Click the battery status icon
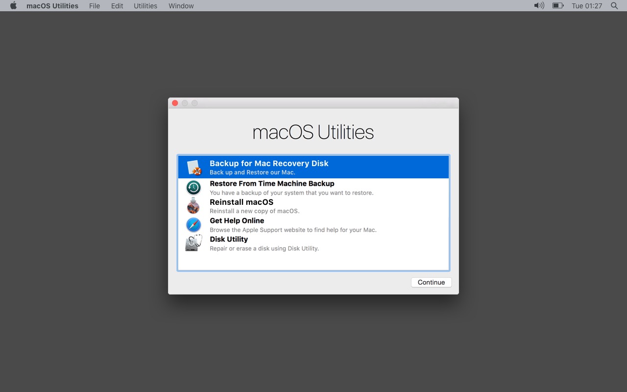 [558, 6]
